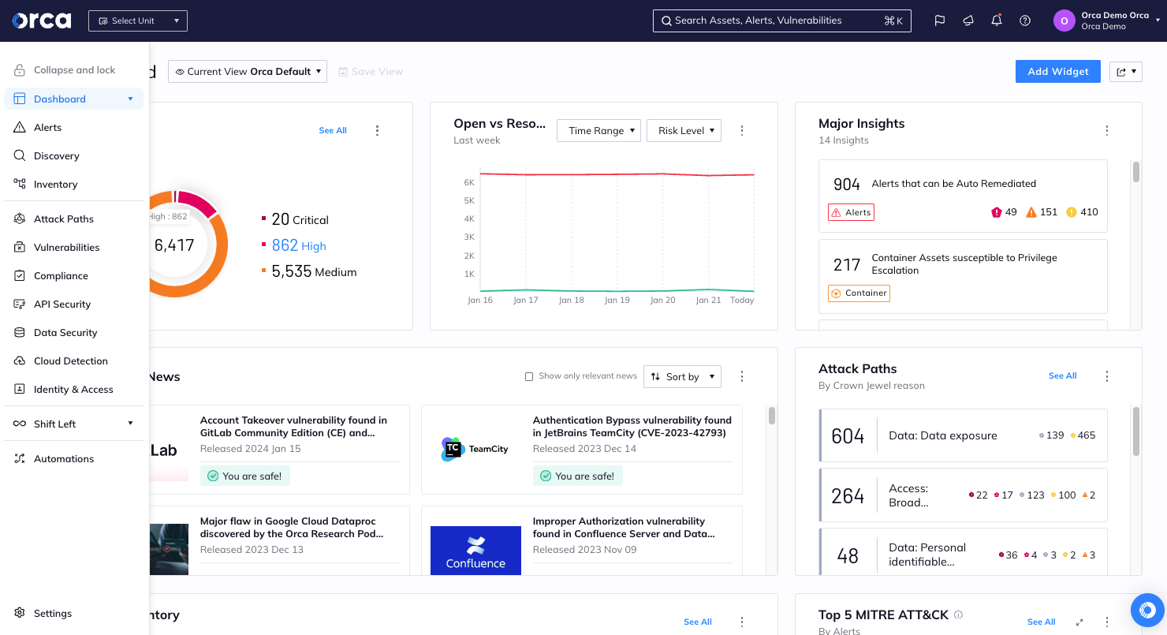Click See All next to Attack Paths
The height and width of the screenshot is (635, 1167).
point(1062,375)
